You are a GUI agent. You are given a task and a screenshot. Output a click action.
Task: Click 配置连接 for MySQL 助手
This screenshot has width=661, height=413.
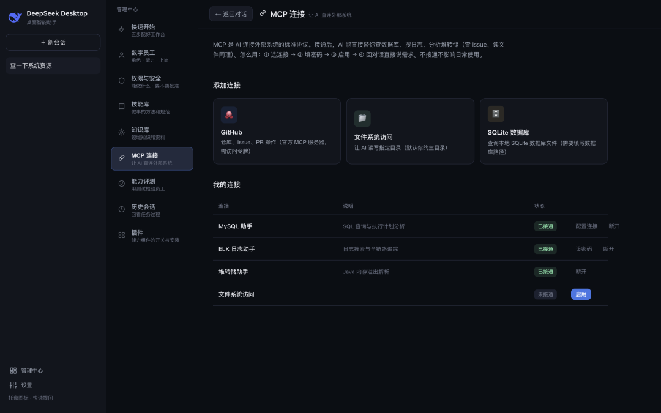(586, 226)
